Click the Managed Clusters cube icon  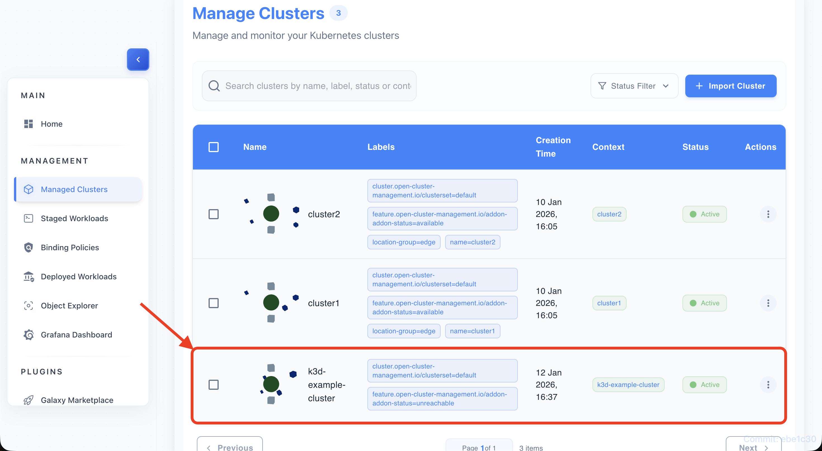click(29, 189)
